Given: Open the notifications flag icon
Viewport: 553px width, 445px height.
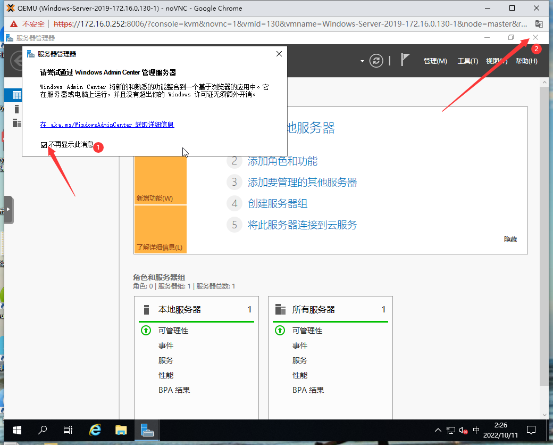Looking at the screenshot, I should point(405,60).
